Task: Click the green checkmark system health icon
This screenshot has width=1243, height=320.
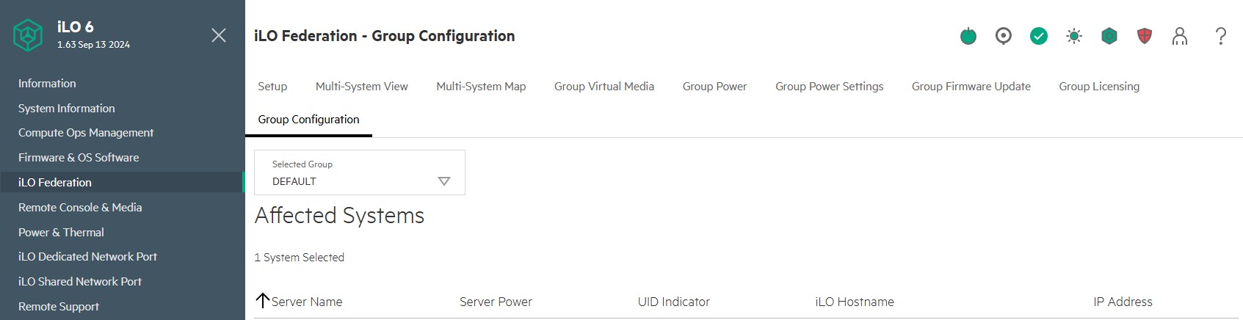Action: pyautogui.click(x=1039, y=36)
